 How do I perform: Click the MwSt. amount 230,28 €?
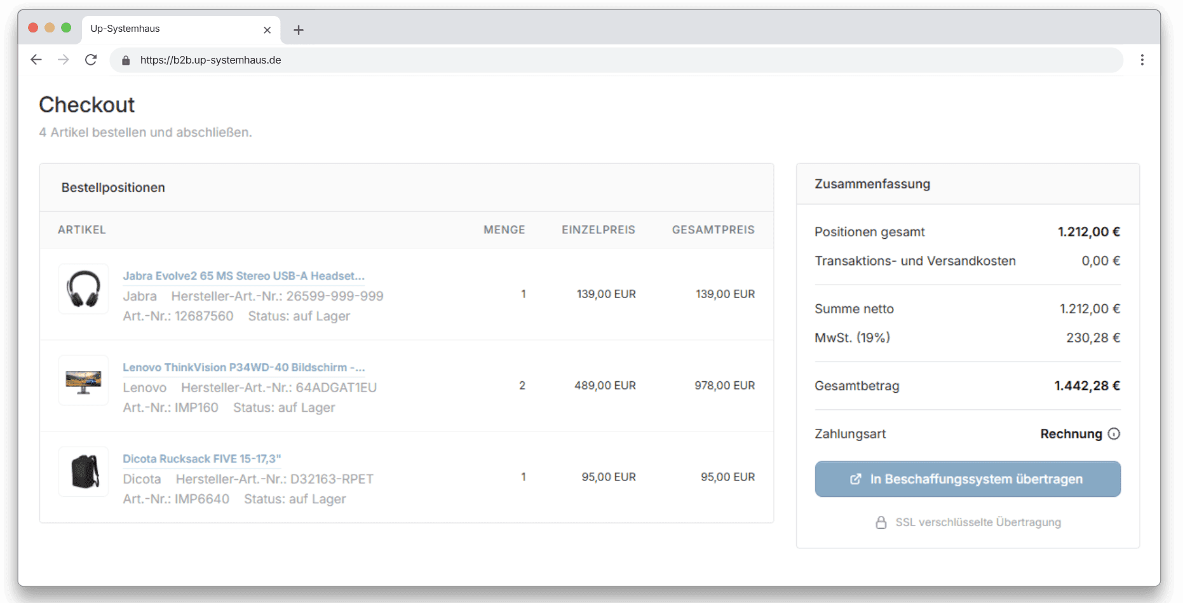coord(1093,338)
